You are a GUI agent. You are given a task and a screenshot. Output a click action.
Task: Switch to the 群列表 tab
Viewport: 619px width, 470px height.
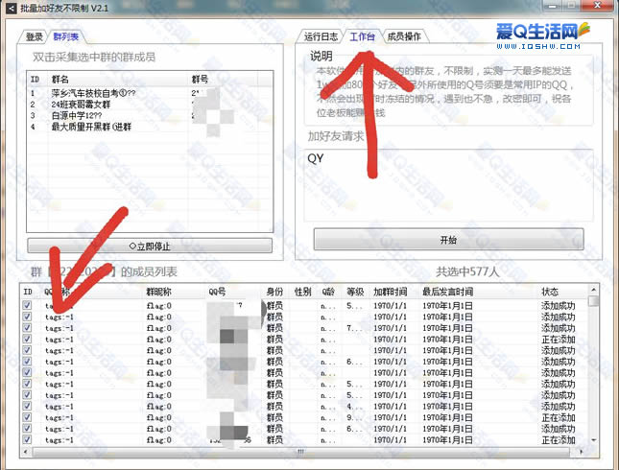click(66, 37)
